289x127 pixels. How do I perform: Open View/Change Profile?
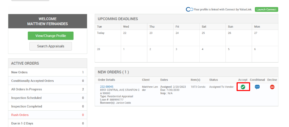[x=51, y=36]
